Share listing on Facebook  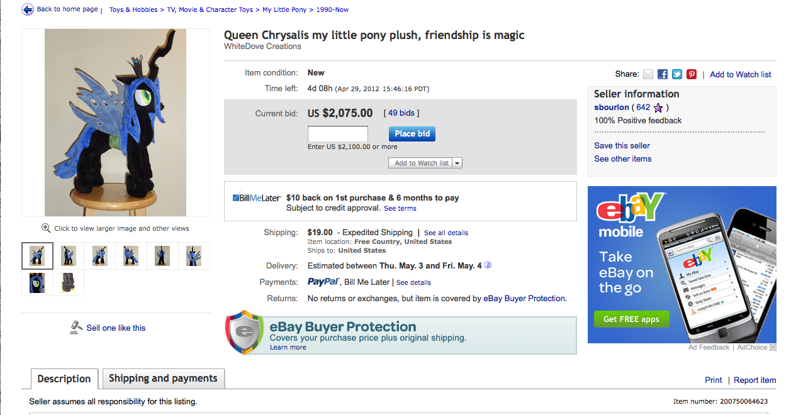click(663, 74)
